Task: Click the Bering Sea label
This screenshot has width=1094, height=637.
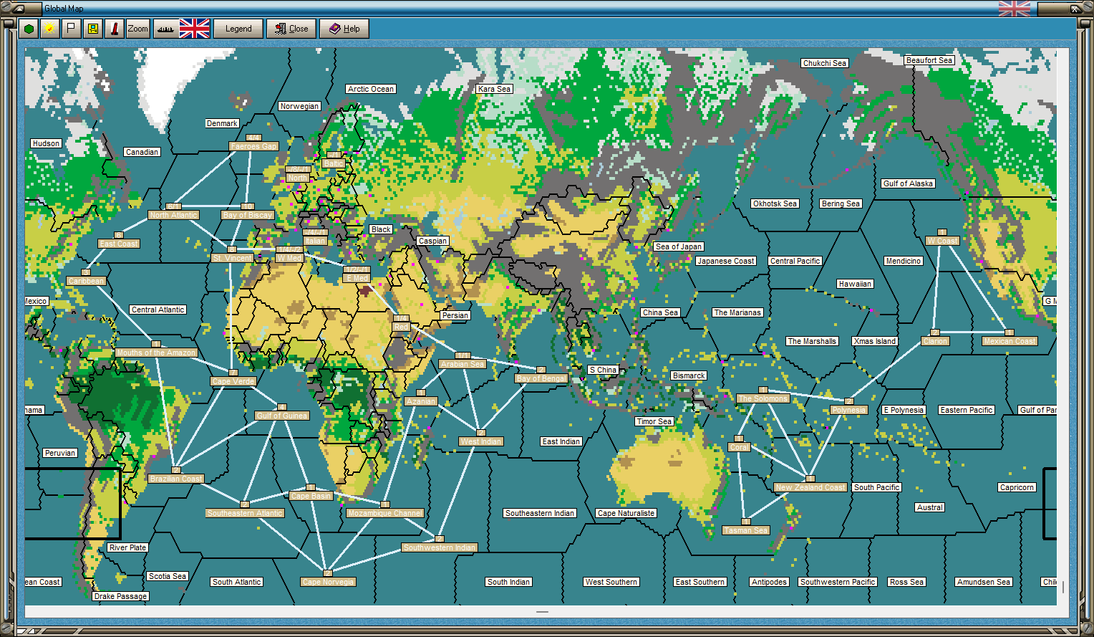Action: coord(841,203)
